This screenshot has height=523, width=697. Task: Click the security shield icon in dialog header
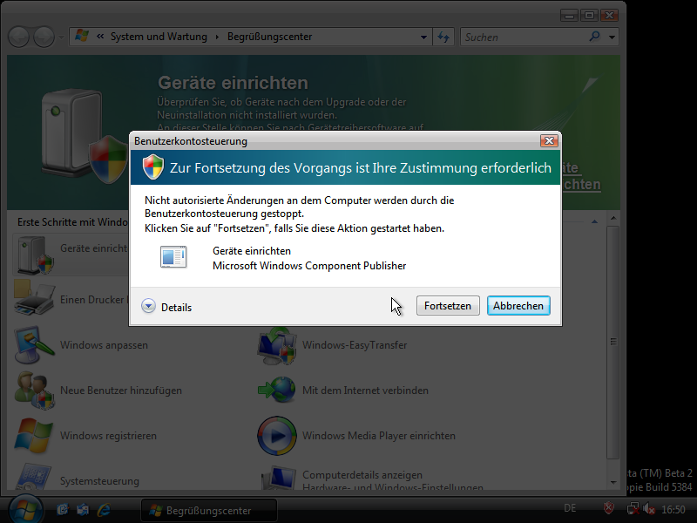point(153,166)
